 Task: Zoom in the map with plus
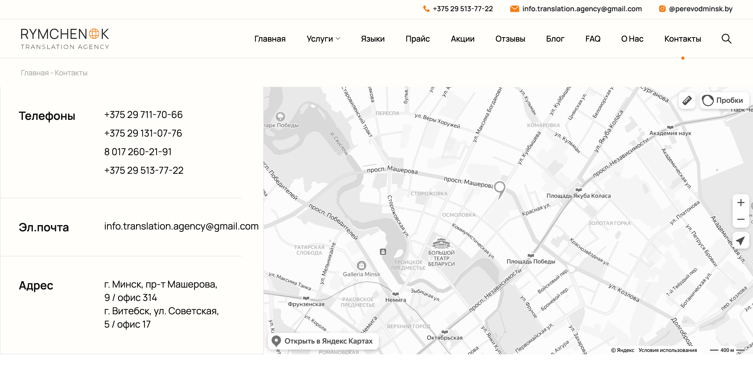point(740,203)
